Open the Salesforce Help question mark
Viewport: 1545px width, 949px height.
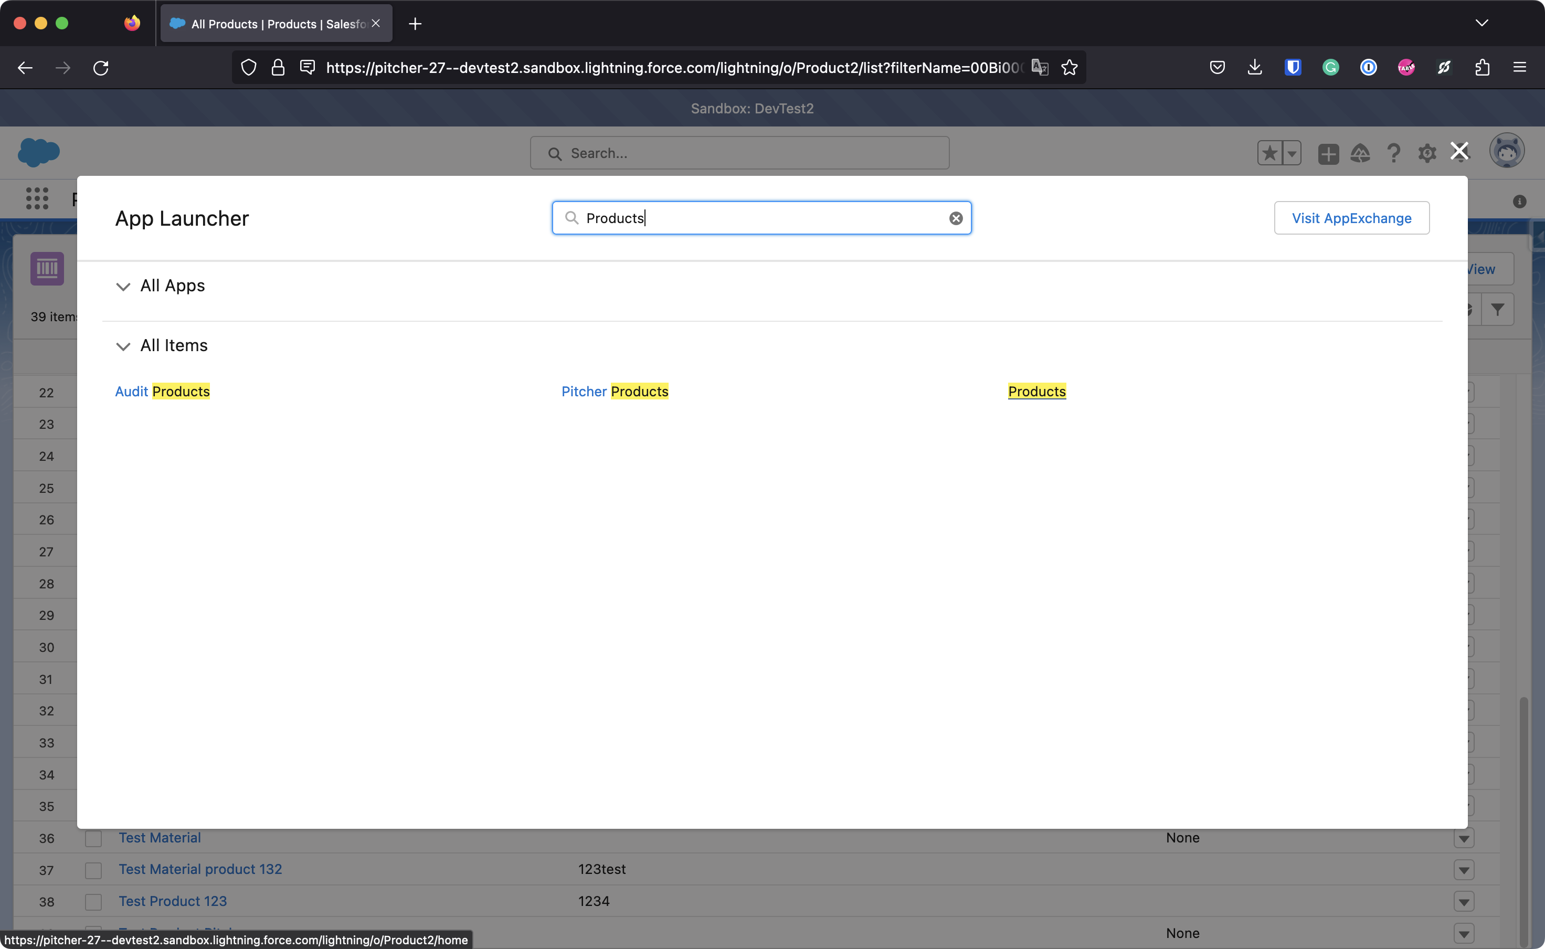click(1393, 153)
